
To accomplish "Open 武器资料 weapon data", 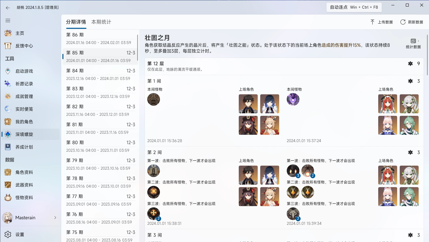I will click(x=30, y=185).
